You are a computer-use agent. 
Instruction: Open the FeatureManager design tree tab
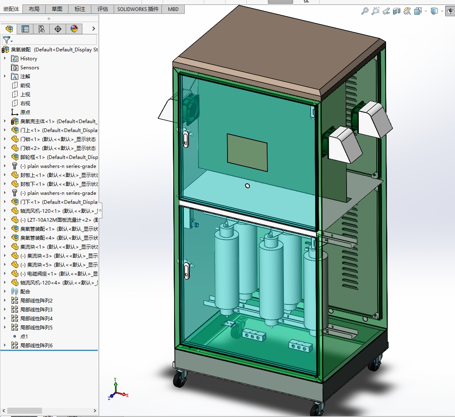click(9, 29)
